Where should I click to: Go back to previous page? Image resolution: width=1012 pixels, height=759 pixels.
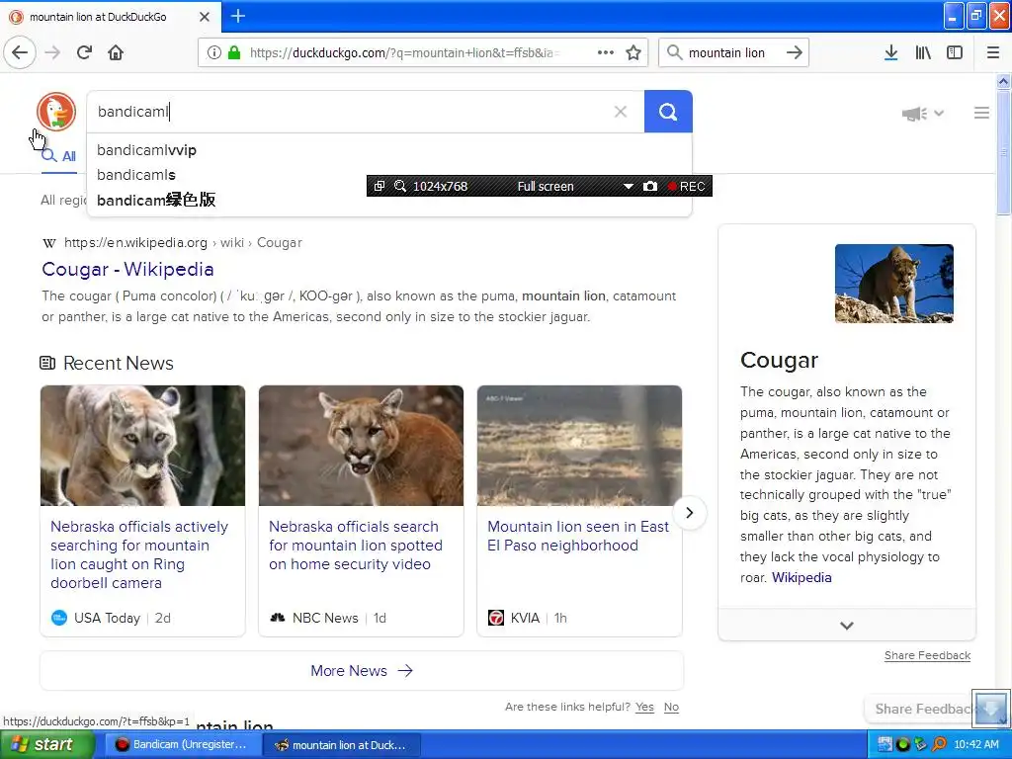(x=20, y=52)
